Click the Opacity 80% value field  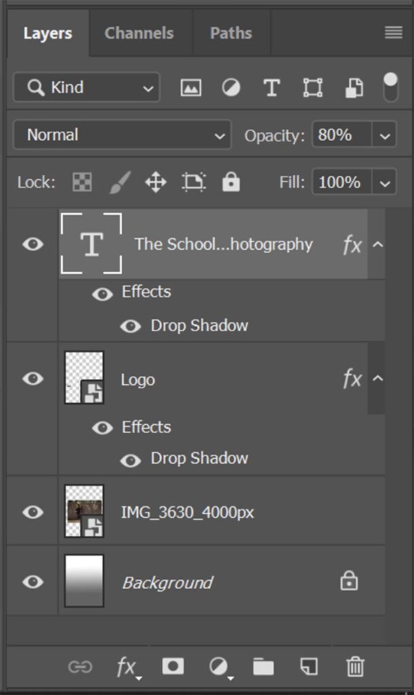coord(342,135)
